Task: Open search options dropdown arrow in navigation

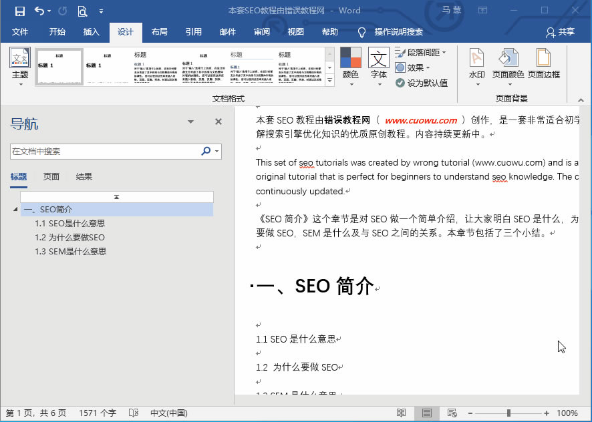Action: click(x=216, y=152)
